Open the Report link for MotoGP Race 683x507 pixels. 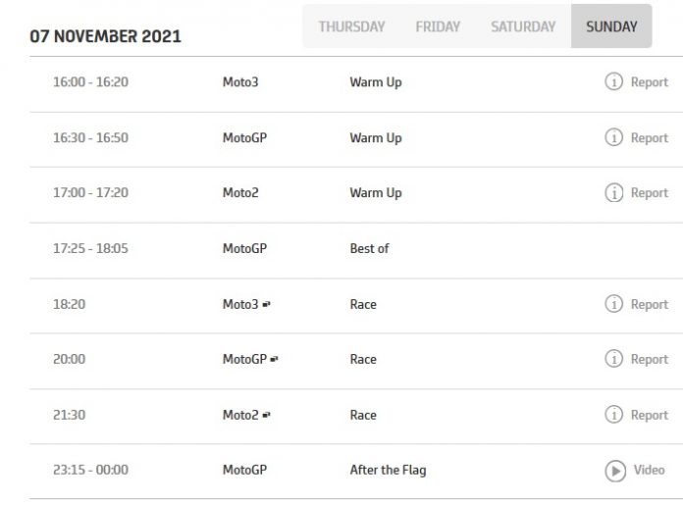pos(649,359)
